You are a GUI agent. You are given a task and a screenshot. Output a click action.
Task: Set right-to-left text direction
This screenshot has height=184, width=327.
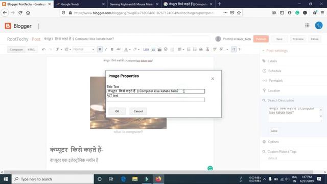pos(240,50)
